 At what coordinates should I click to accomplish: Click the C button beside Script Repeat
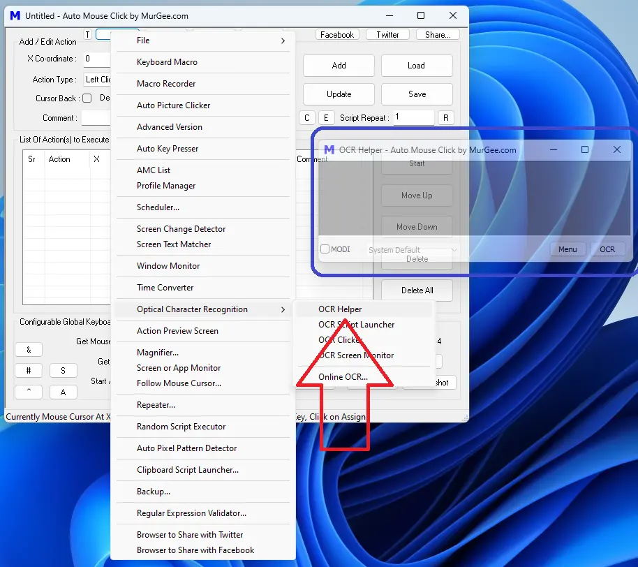[x=307, y=117]
